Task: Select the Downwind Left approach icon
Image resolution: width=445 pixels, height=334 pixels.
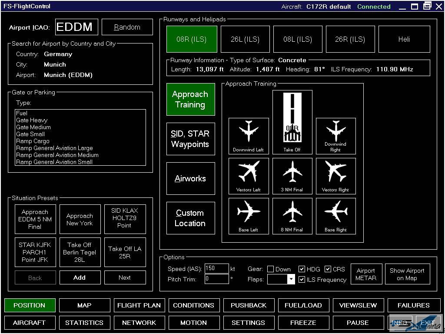Action: [x=249, y=136]
